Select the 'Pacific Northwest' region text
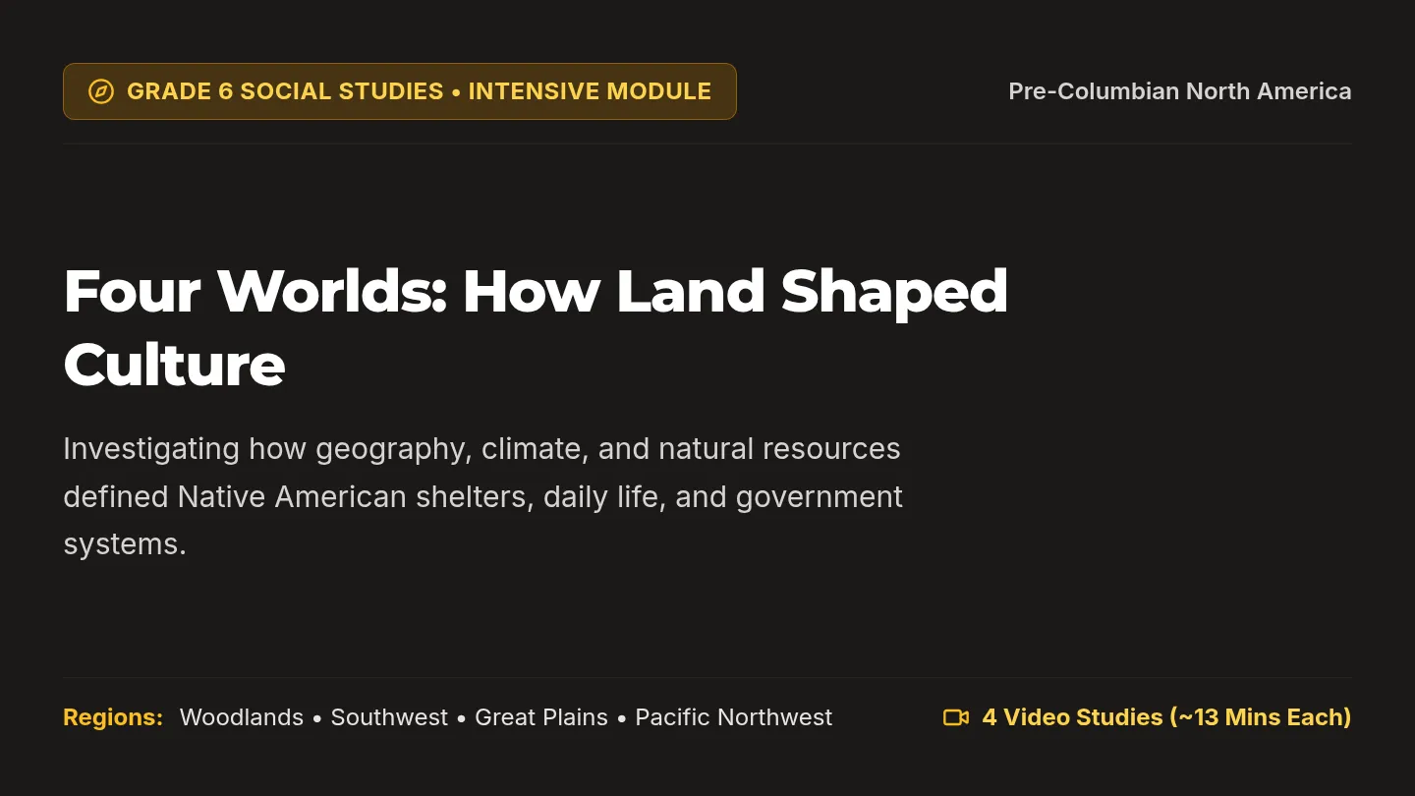 point(733,717)
